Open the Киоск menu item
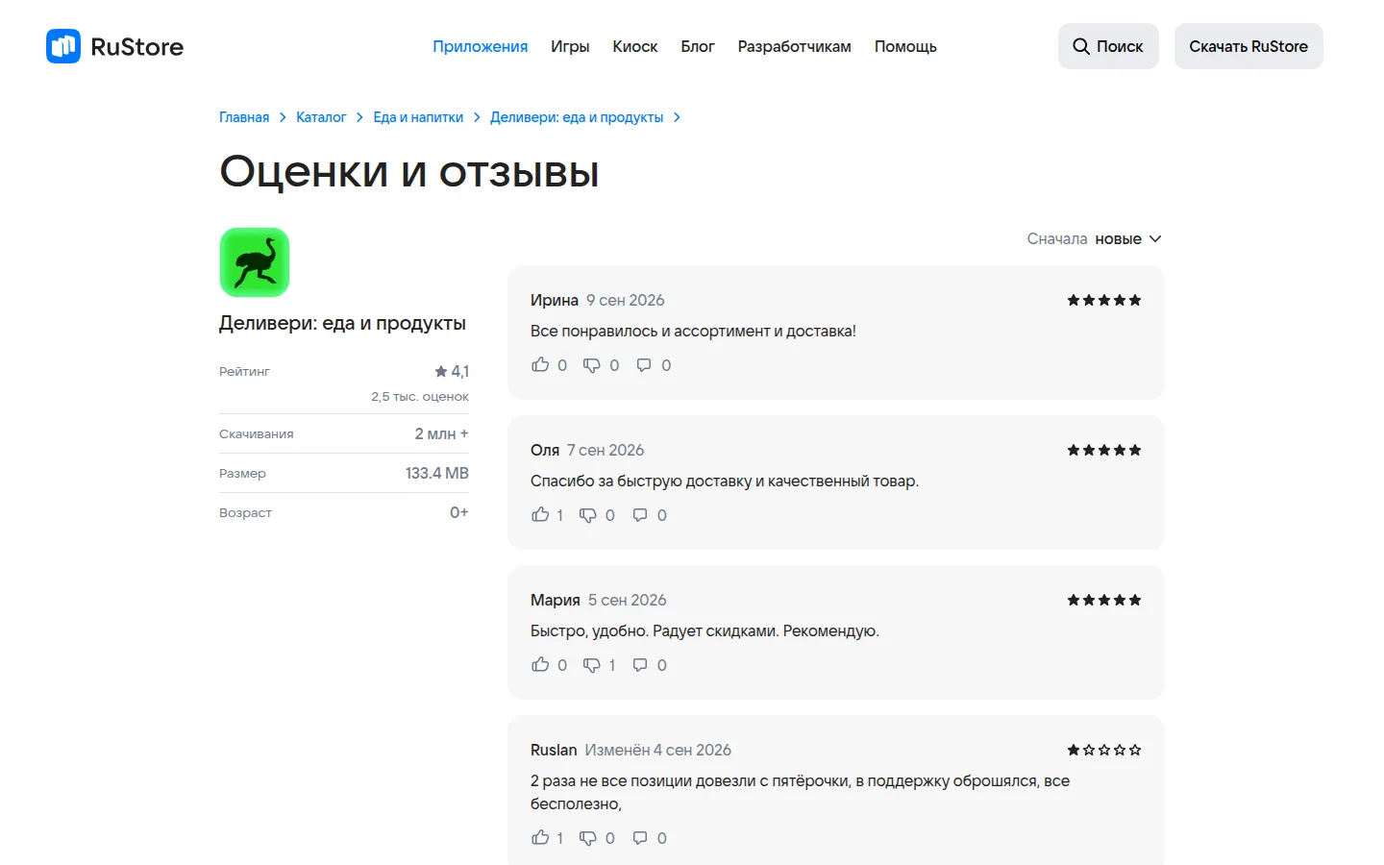 pyautogui.click(x=635, y=46)
